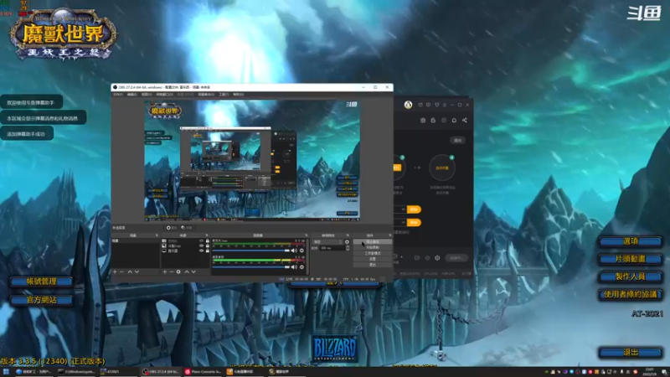This screenshot has height=377, width=670.
Task: Open the Windows Start button
Action: point(6,372)
